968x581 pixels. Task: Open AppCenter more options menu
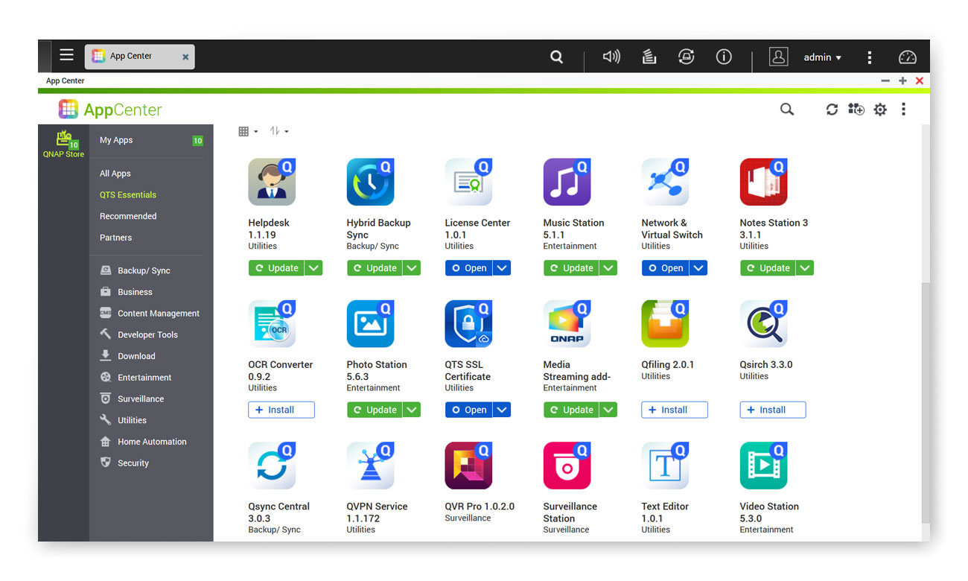903,109
